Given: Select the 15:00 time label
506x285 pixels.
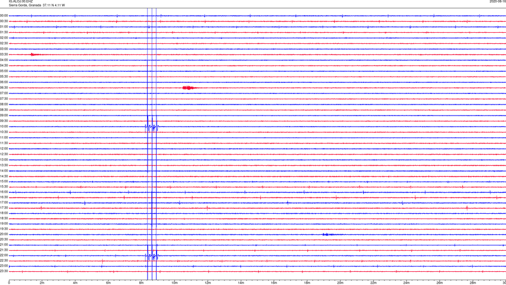Looking at the screenshot, I should (x=4, y=182).
